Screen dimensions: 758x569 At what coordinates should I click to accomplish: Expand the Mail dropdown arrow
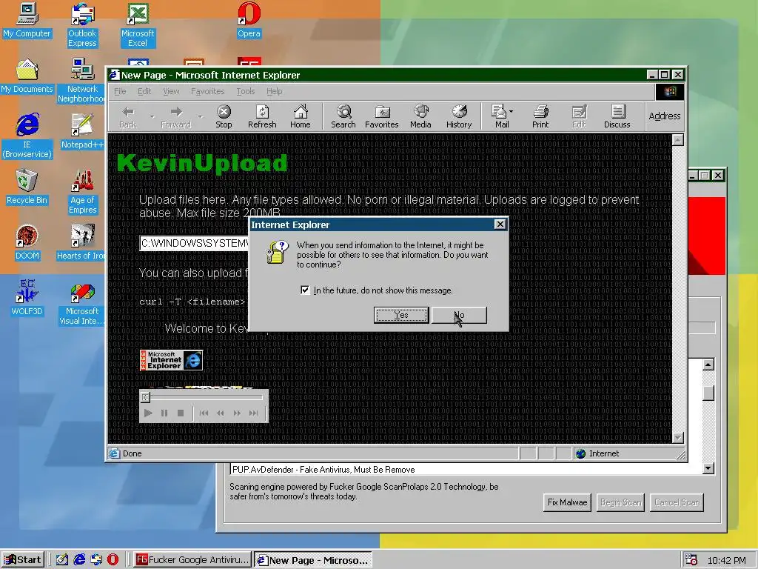[512, 111]
